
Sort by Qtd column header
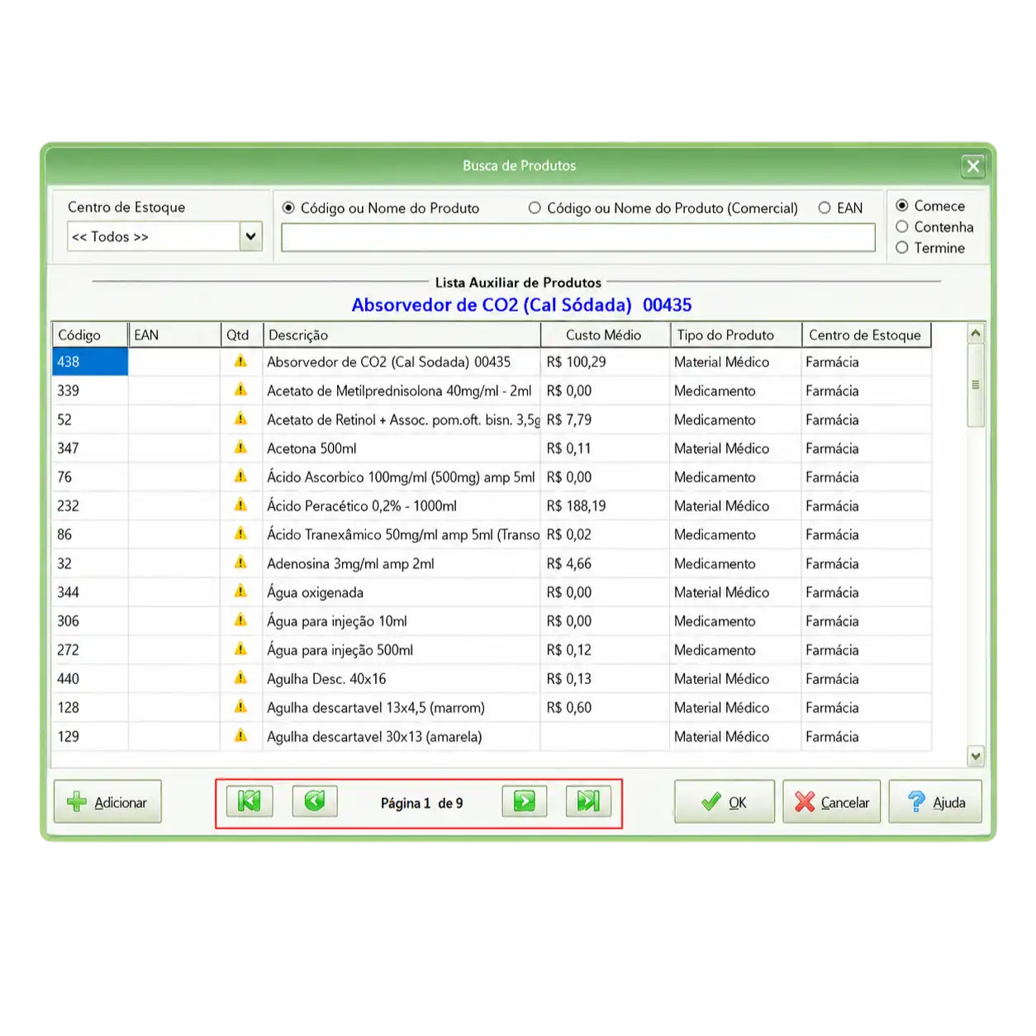point(241,335)
